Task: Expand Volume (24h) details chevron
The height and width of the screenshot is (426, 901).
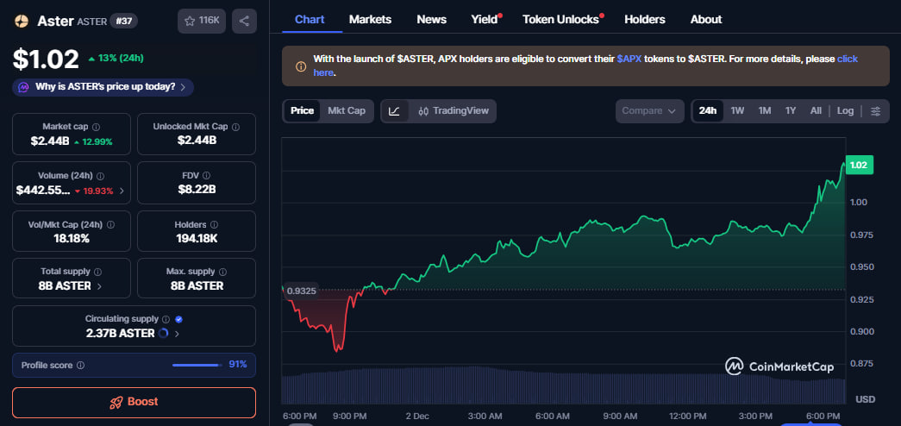Action: tap(121, 191)
